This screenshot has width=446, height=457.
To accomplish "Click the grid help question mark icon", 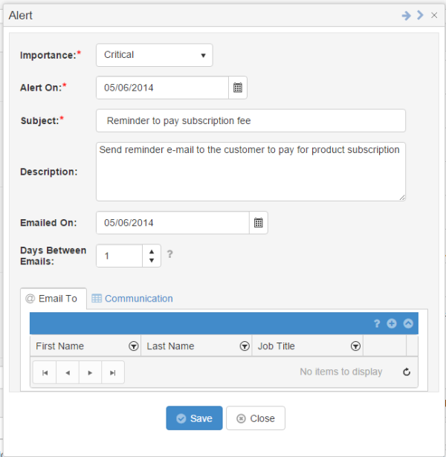I will [x=377, y=323].
